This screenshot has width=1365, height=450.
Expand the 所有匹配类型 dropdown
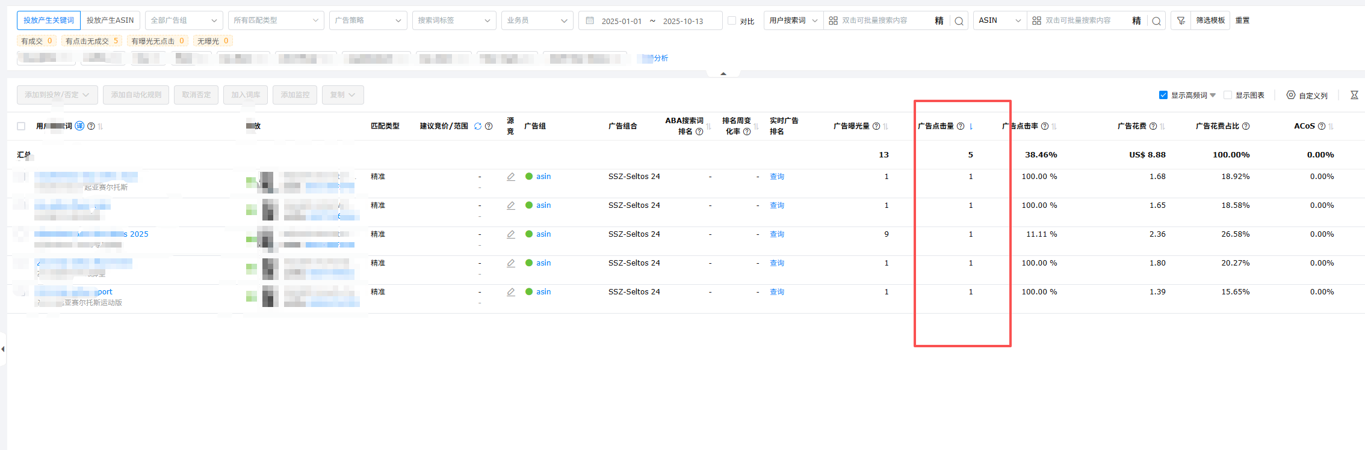(x=276, y=20)
